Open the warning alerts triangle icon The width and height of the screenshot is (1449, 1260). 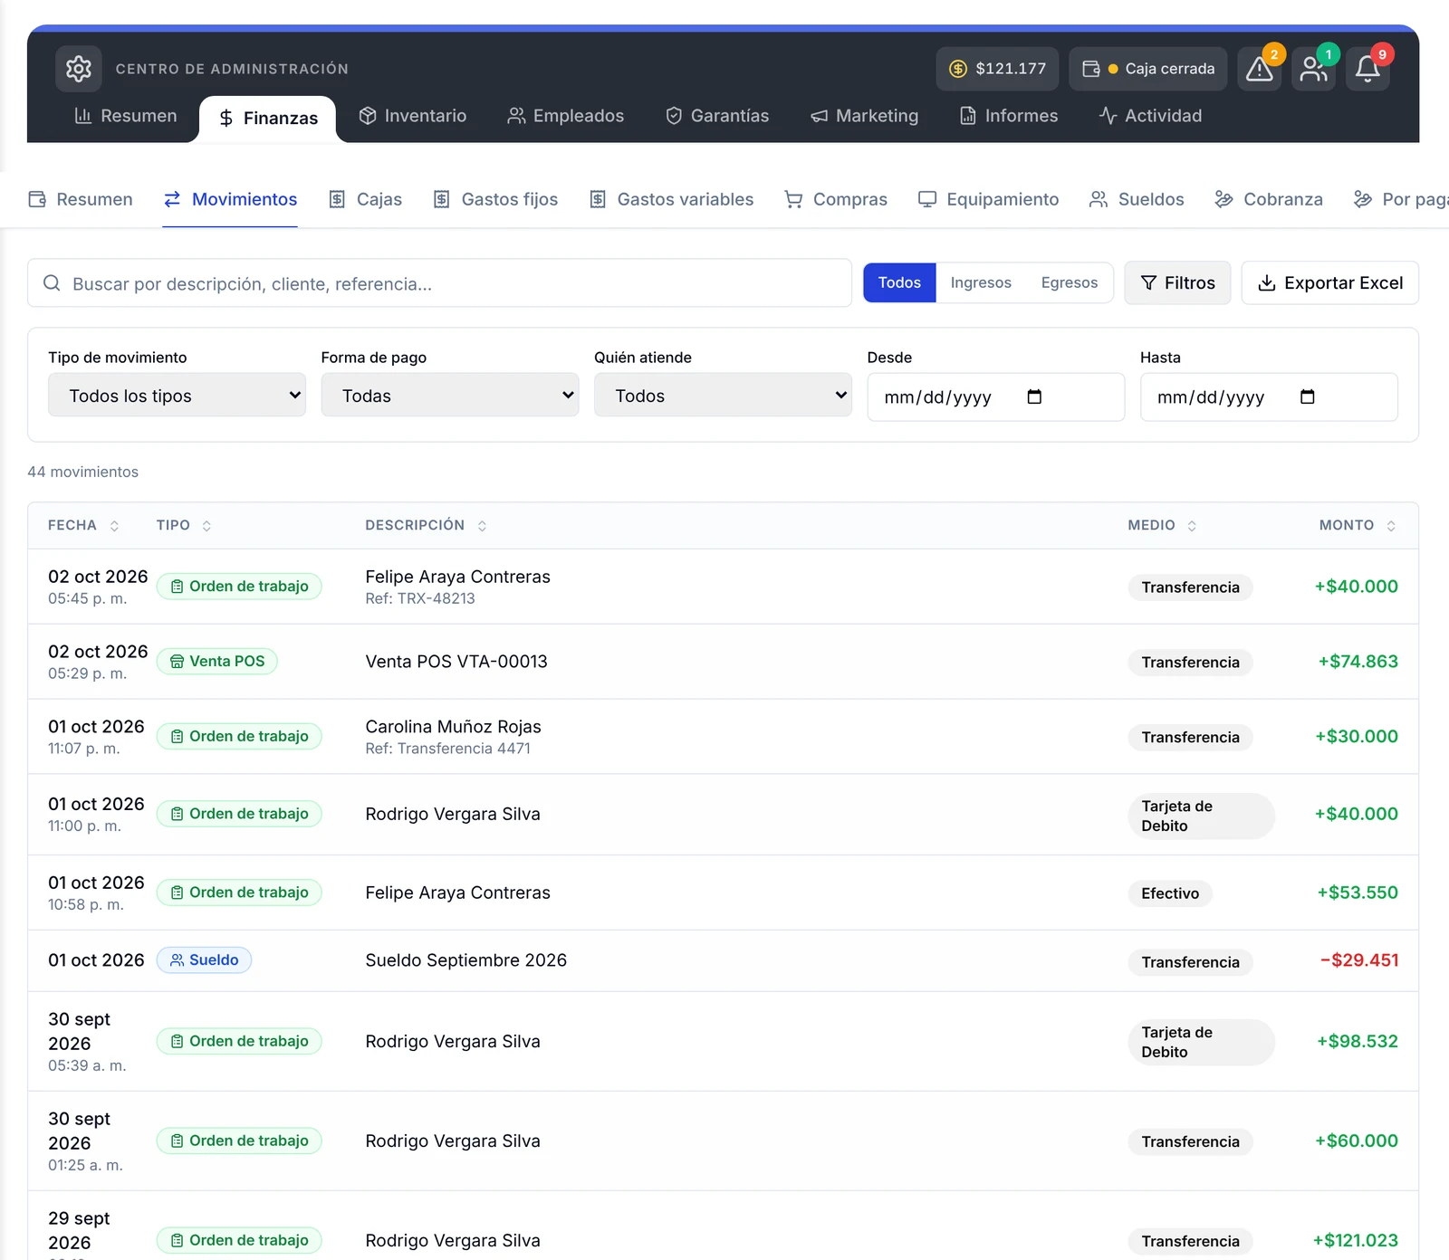(x=1259, y=69)
